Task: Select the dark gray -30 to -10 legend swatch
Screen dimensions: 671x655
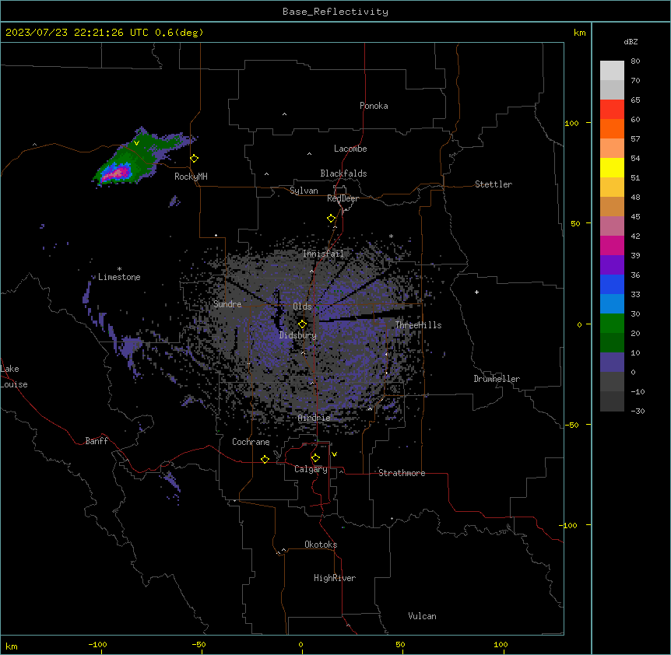Action: point(612,401)
